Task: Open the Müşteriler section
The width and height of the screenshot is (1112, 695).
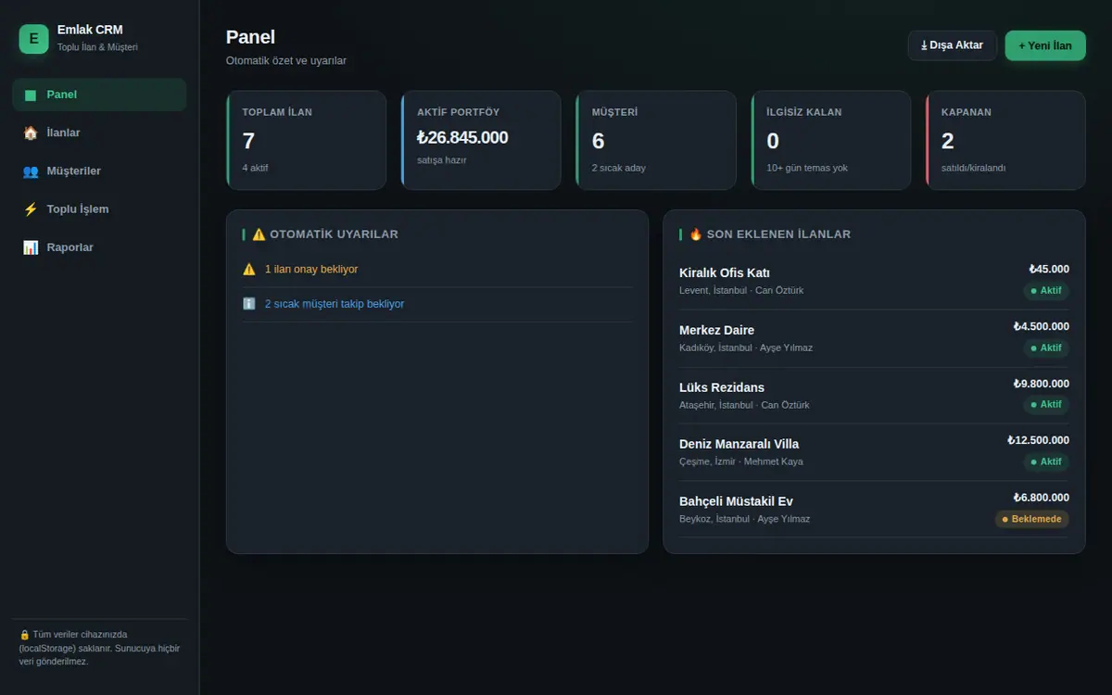Action: click(99, 171)
